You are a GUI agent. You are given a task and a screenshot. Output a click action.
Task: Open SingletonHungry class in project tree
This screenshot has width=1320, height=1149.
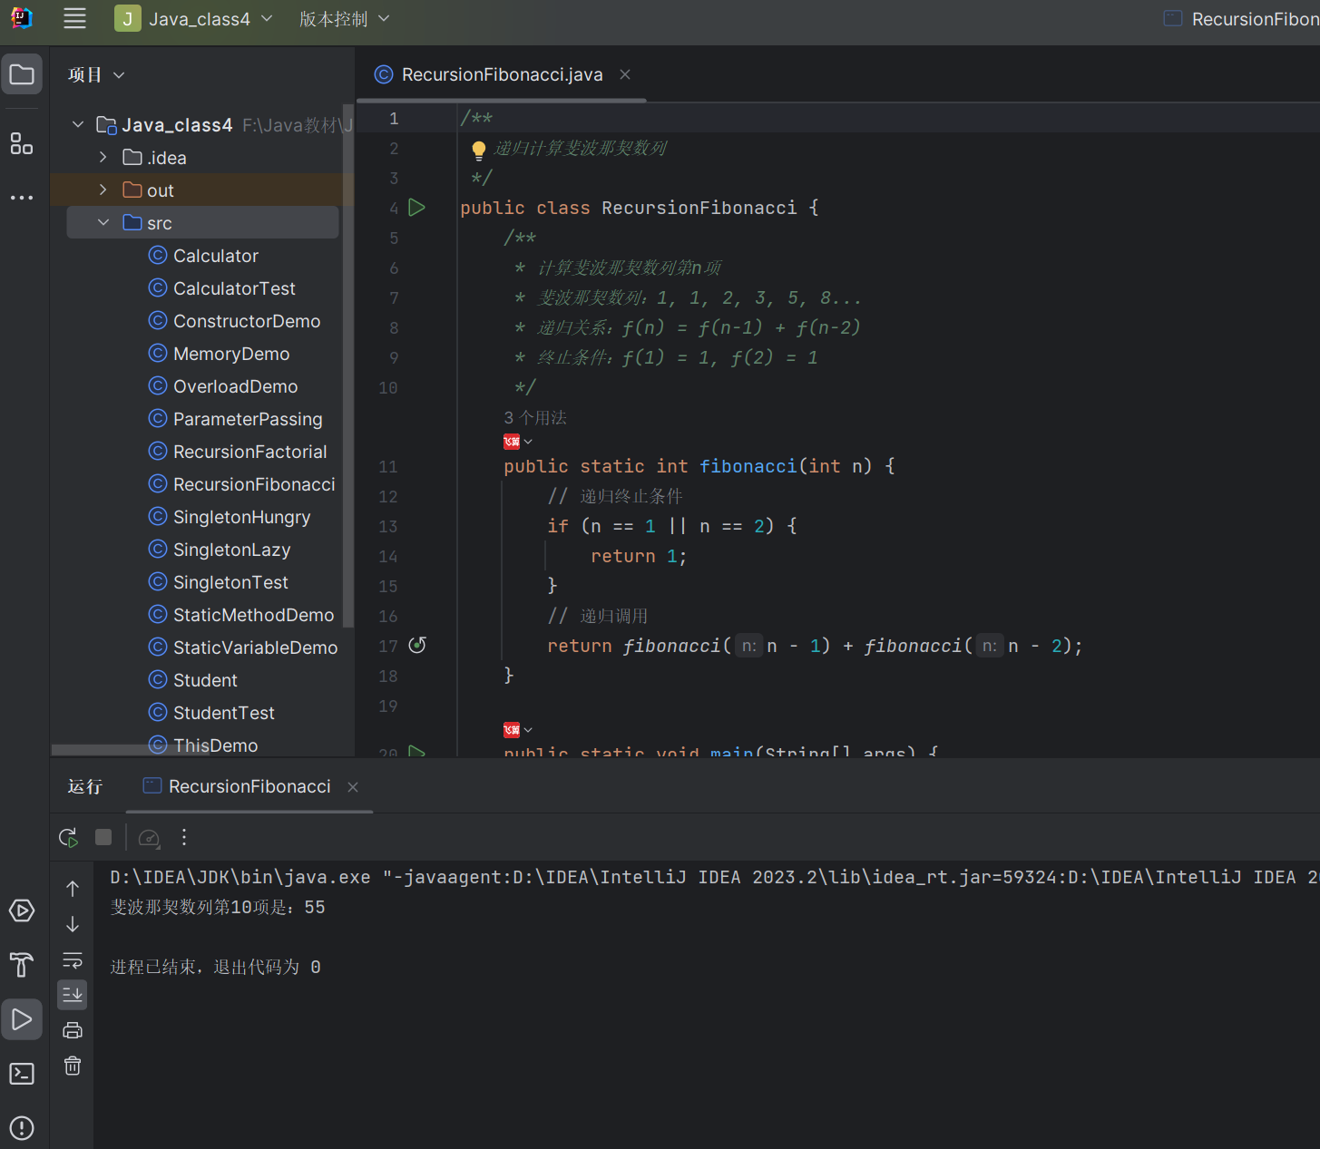tap(241, 517)
